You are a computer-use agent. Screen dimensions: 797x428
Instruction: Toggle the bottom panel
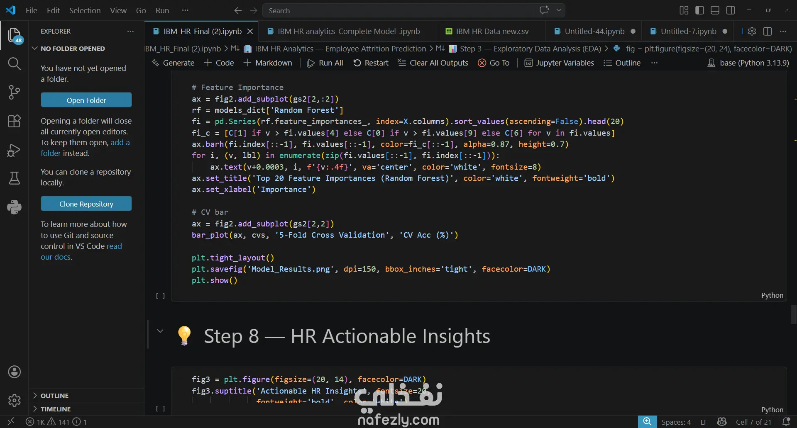715,10
